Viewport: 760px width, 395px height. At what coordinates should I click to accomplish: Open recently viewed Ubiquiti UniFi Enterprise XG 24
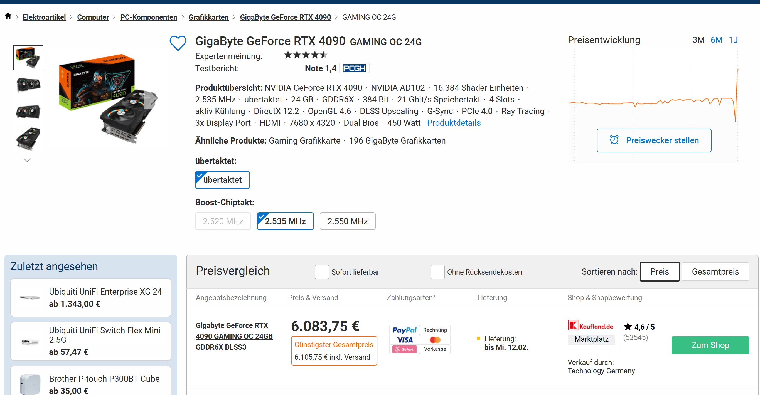click(x=91, y=297)
